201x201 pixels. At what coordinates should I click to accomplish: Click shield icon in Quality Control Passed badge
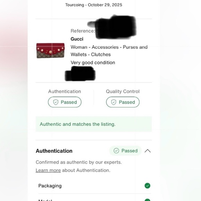[114, 102]
